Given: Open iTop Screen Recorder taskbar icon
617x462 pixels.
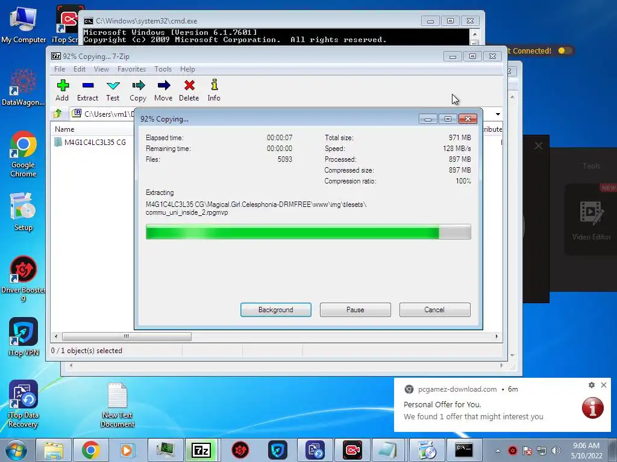Looking at the screenshot, I should coord(352,450).
